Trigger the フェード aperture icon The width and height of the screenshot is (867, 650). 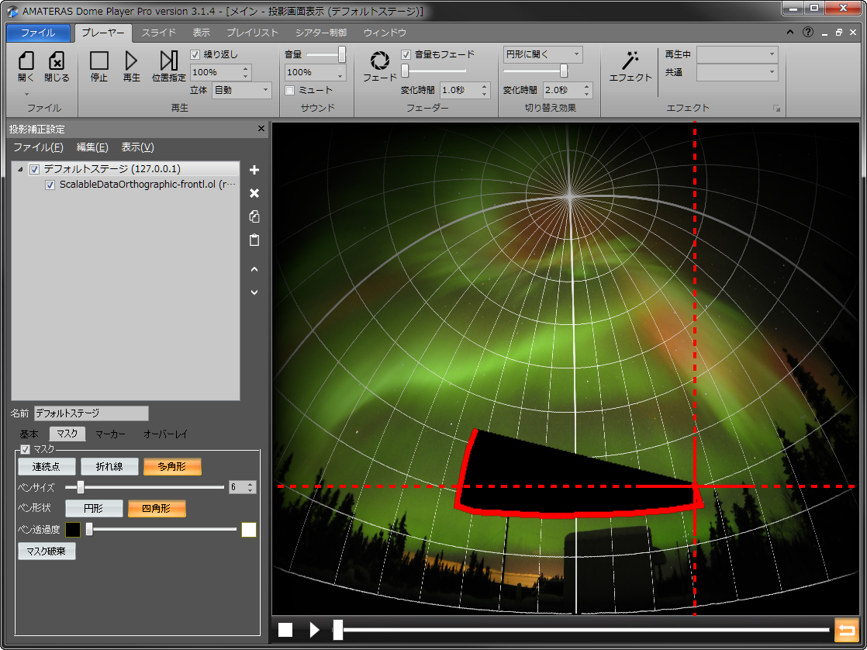pos(379,66)
